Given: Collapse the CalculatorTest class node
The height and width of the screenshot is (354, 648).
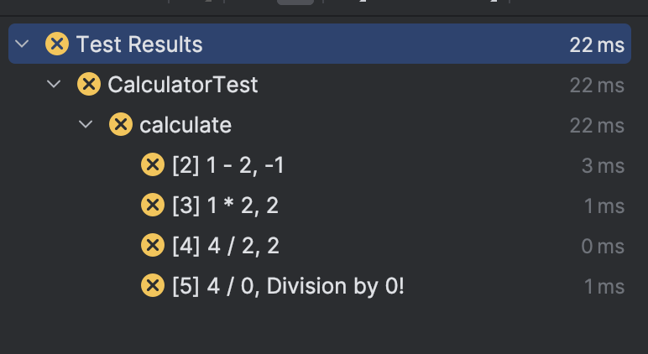Looking at the screenshot, I should tap(55, 85).
